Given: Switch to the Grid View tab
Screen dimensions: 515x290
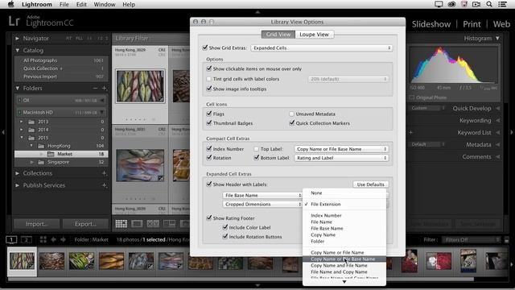Looking at the screenshot, I should [x=278, y=34].
